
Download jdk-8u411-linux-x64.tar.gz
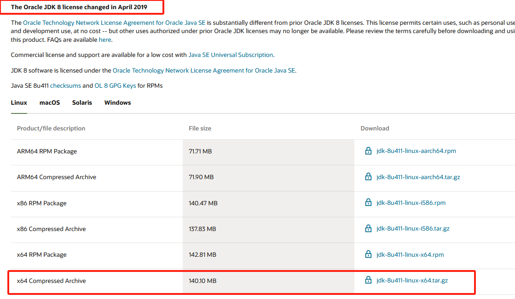point(412,280)
